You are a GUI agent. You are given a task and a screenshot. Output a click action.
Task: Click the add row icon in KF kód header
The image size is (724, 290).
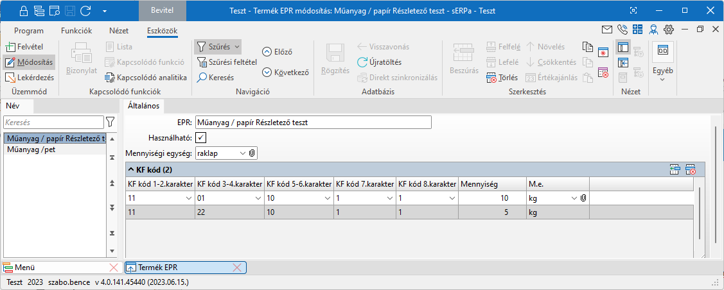(675, 169)
